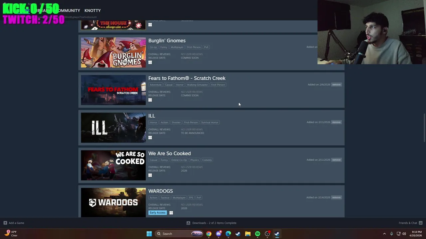Open the Windows Start menu
This screenshot has width=426, height=239.
pos(149,234)
